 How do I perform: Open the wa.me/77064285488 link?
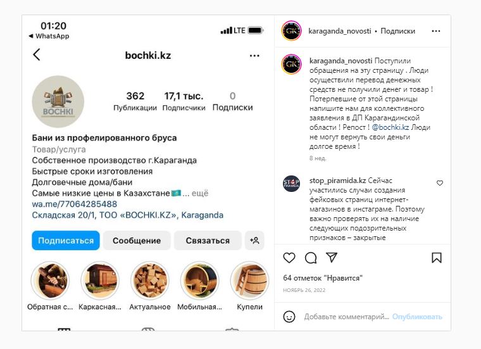pos(75,204)
